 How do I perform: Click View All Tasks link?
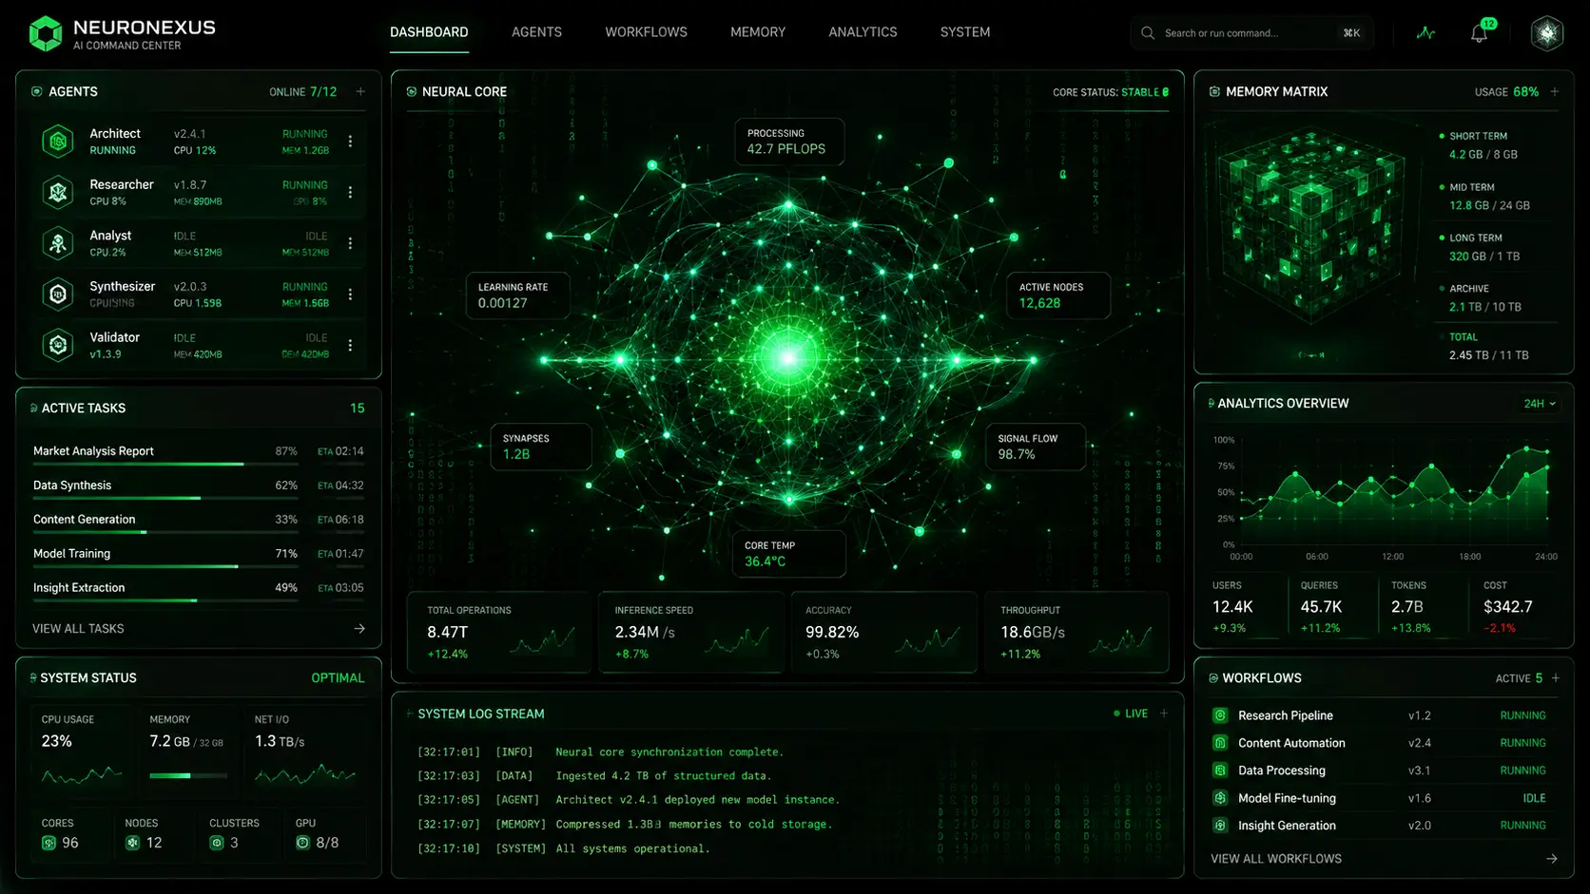[x=78, y=629]
